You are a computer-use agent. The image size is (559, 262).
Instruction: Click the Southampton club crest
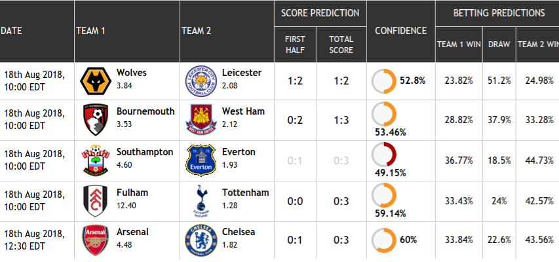point(96,160)
